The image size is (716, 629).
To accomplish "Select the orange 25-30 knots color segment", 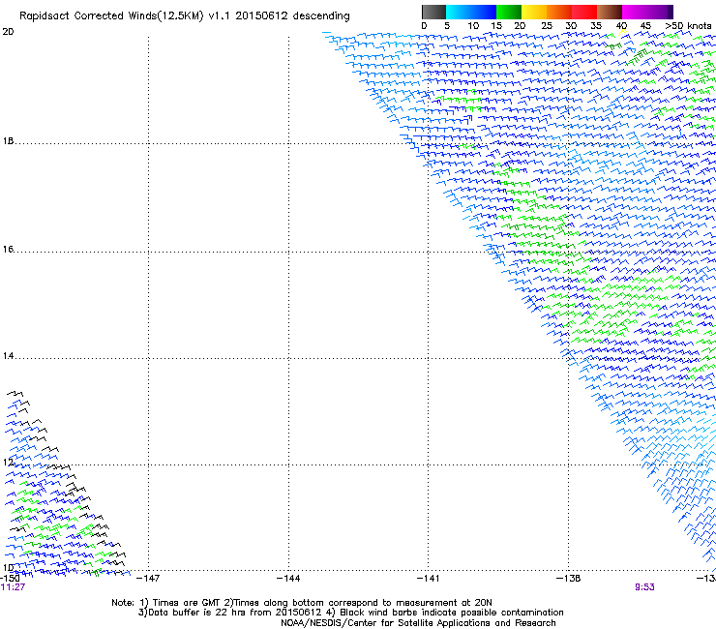I will 559,12.
